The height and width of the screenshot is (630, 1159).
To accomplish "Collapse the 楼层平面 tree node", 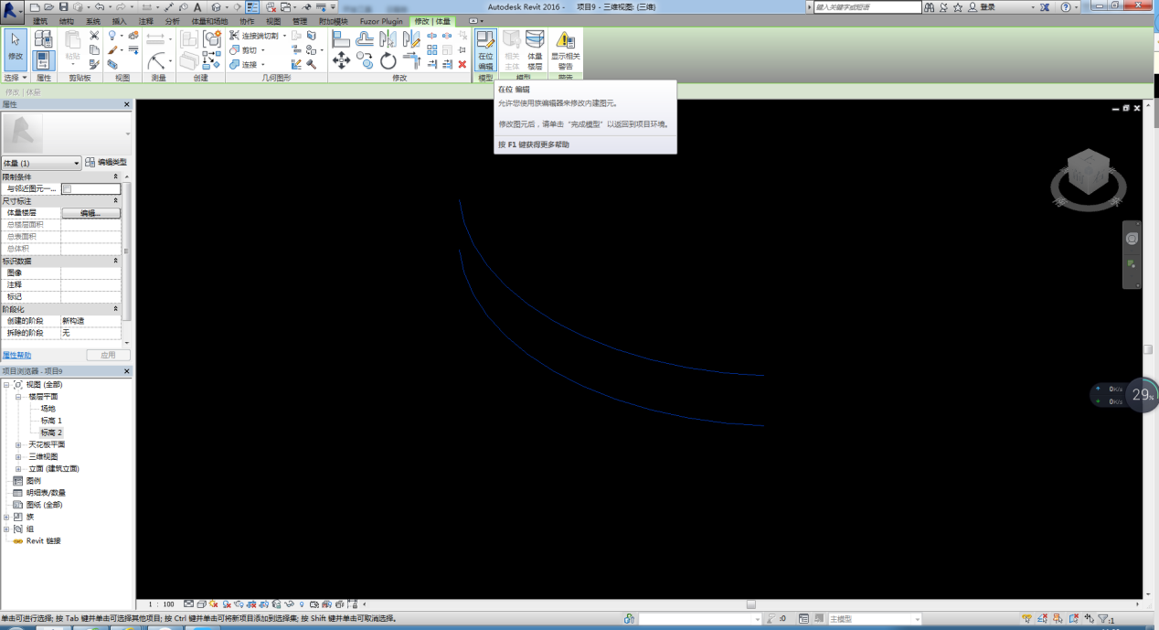I will coord(18,397).
